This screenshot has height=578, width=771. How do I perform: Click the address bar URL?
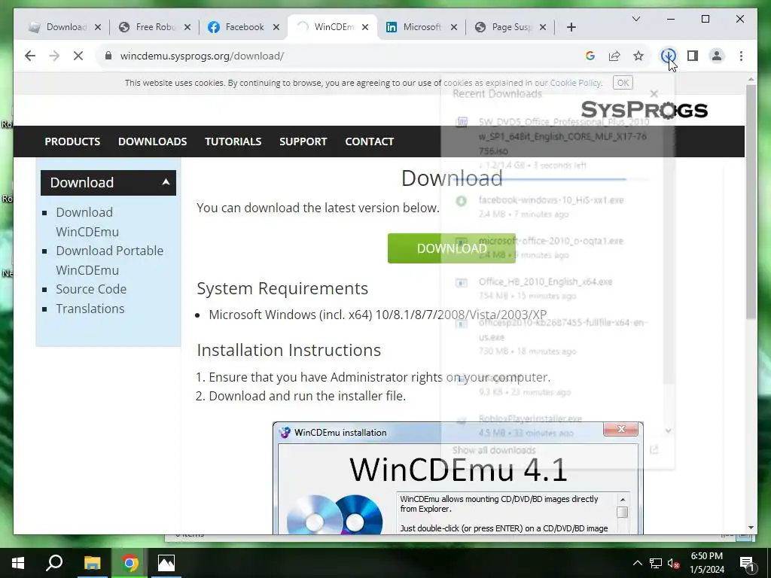[202, 56]
